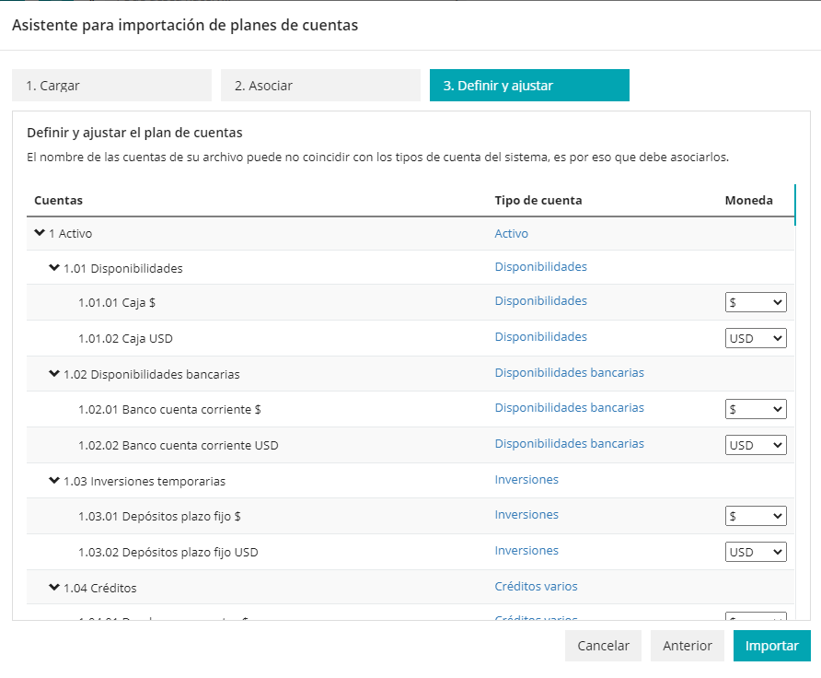
Task: Open currency dropdown for 1.01.01 Caja $
Action: (x=756, y=302)
